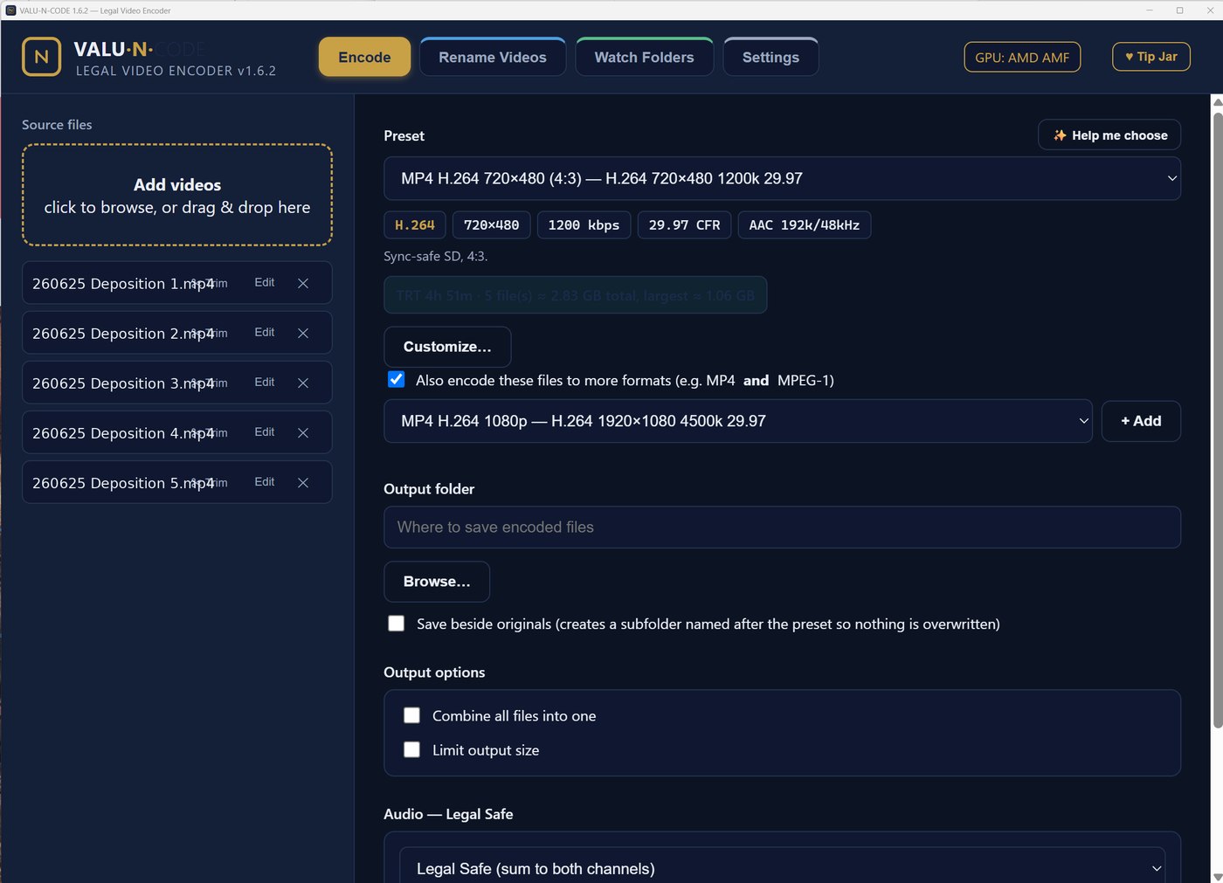Expand the MP4 H.264 1080p additional format dropdown
Image resolution: width=1223 pixels, height=883 pixels.
(x=738, y=421)
